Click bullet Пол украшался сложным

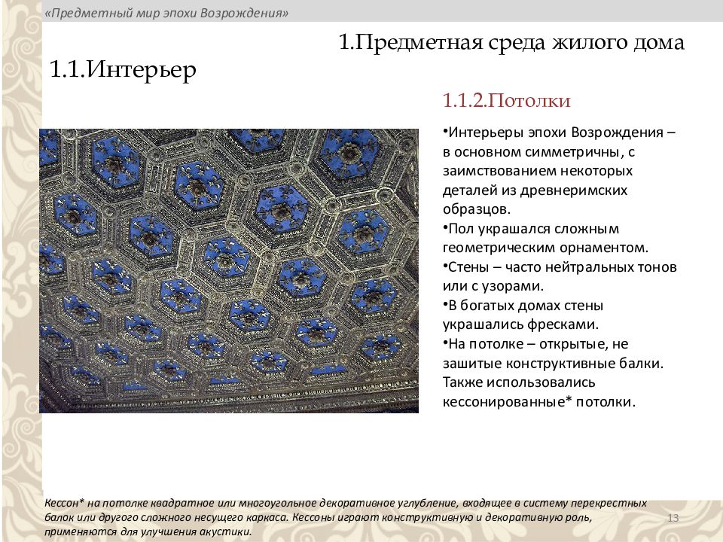pyautogui.click(x=531, y=229)
